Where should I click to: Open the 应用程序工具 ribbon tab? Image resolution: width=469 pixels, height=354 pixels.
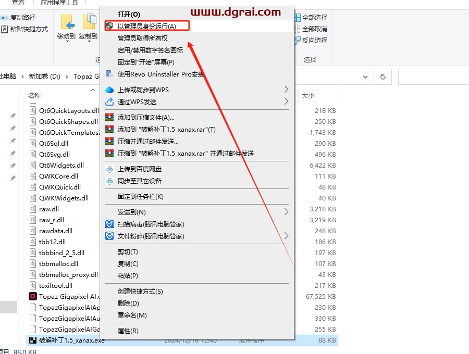(59, 3)
